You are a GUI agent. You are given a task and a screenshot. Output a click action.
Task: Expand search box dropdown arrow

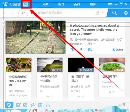tap(103, 13)
